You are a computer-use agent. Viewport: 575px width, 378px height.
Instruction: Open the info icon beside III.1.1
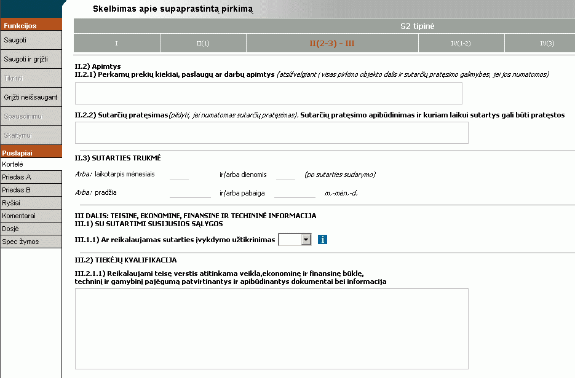tap(322, 240)
